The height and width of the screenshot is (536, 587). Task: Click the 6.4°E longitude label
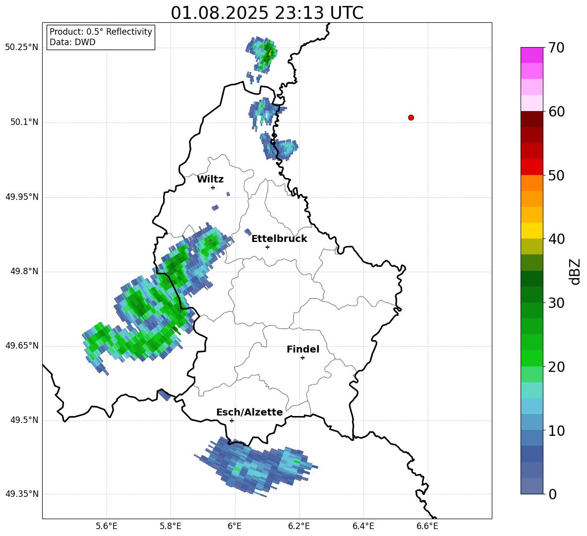coord(363,526)
